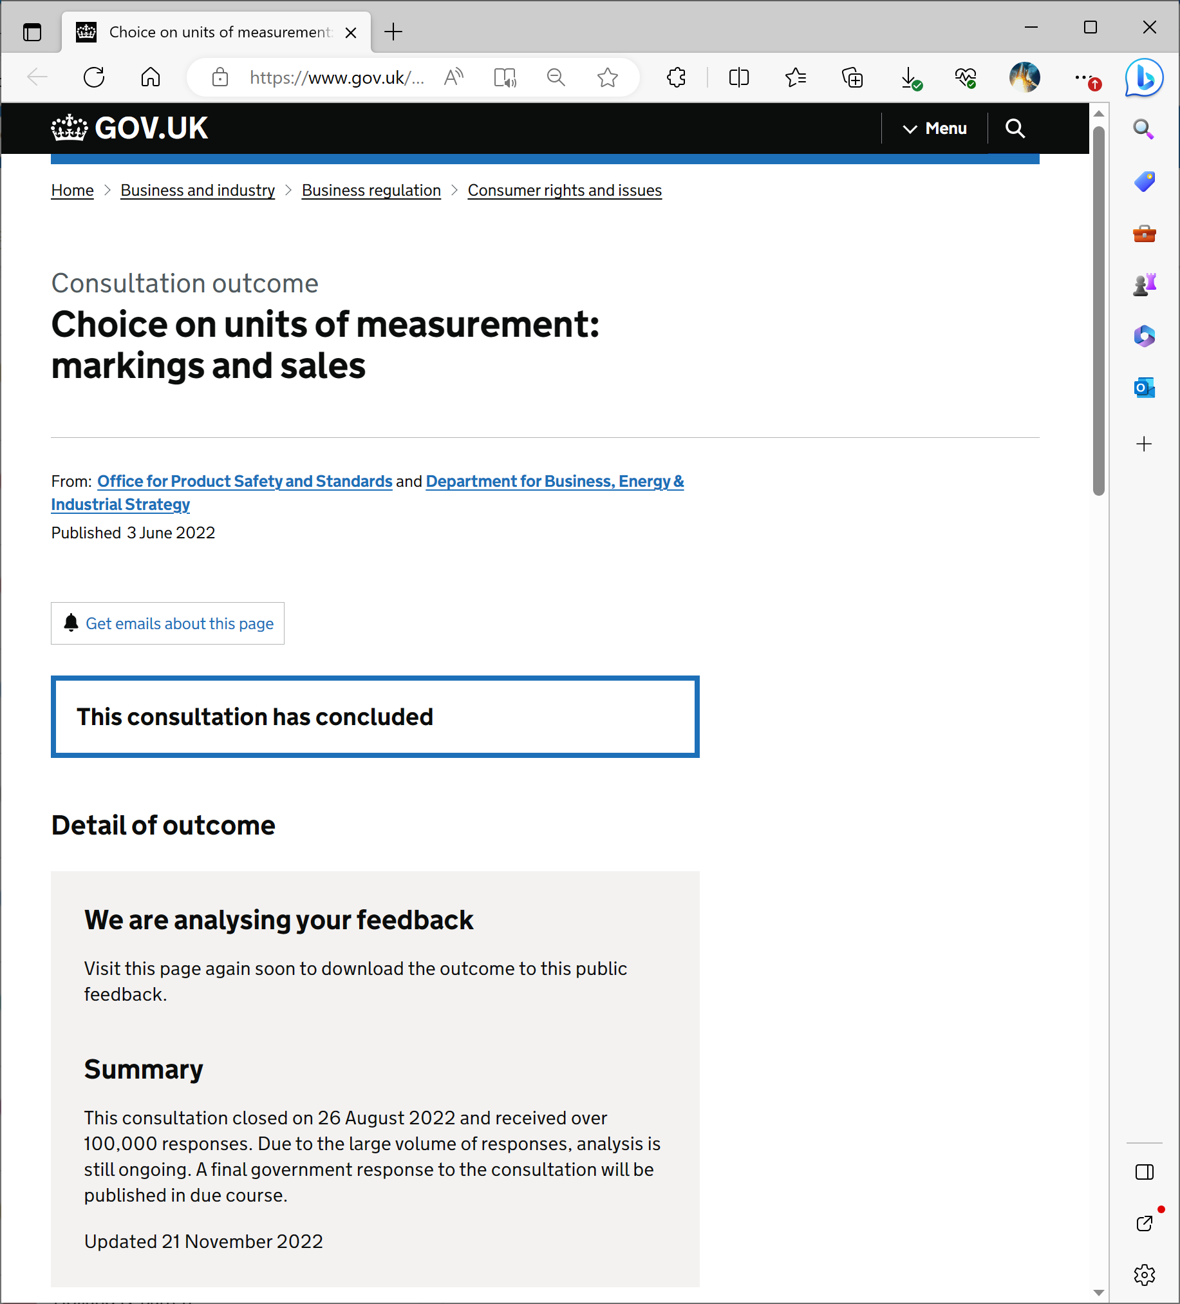
Task: Expand the GOV.UK Menu dropdown
Action: click(934, 128)
